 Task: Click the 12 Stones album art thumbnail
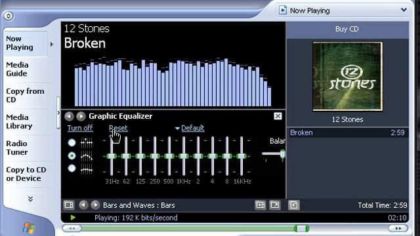347,76
